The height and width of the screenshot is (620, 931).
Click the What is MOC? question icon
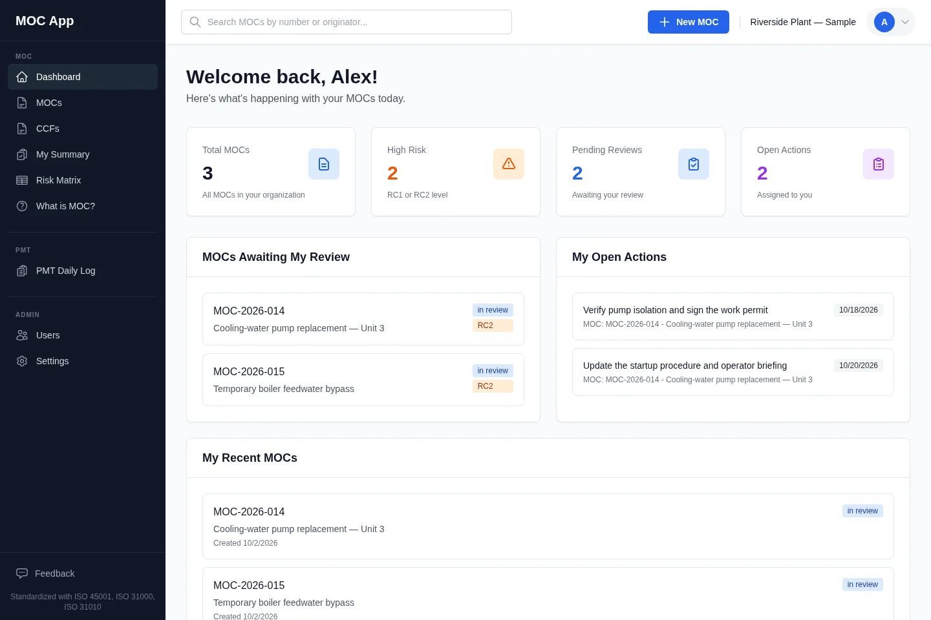pyautogui.click(x=22, y=206)
